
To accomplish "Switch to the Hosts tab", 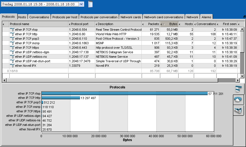I will pos(22,17).
